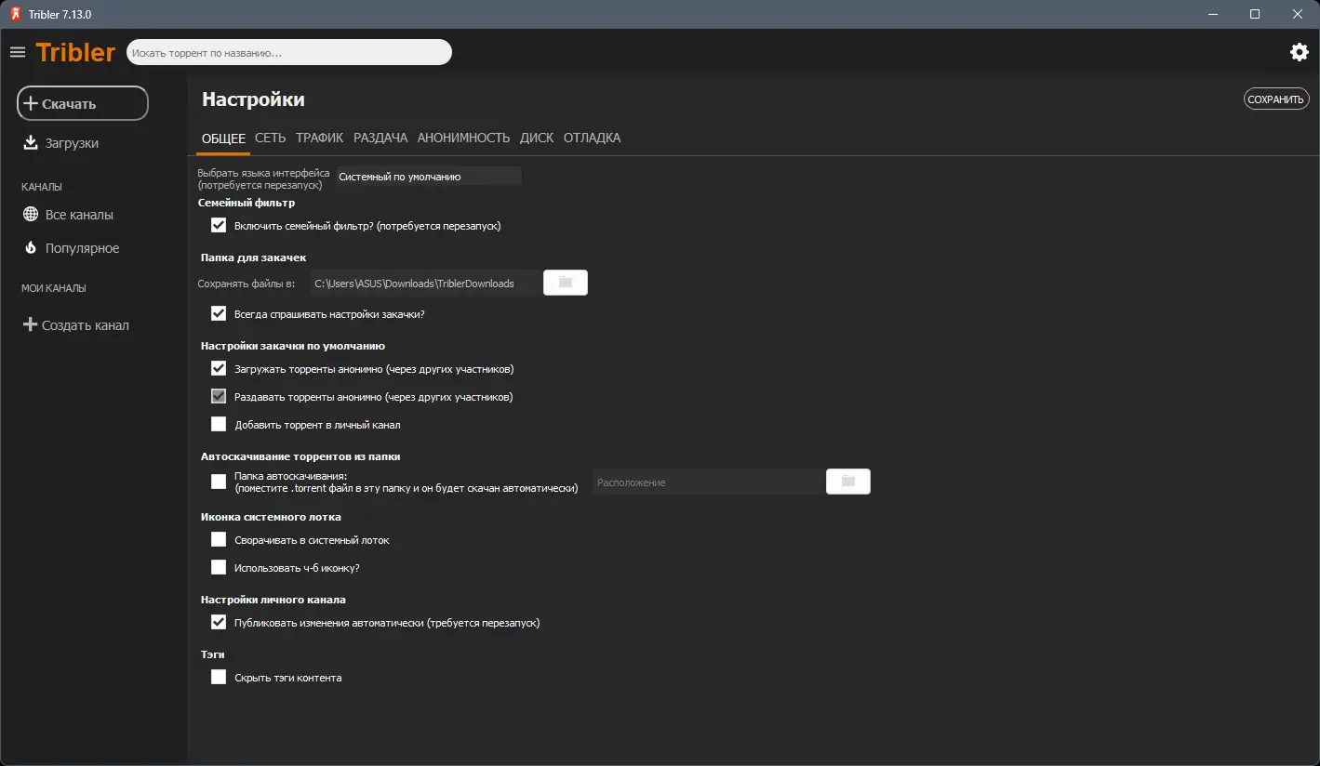Viewport: 1320px width, 766px height.
Task: Minimize the Tribler window
Action: click(x=1213, y=14)
